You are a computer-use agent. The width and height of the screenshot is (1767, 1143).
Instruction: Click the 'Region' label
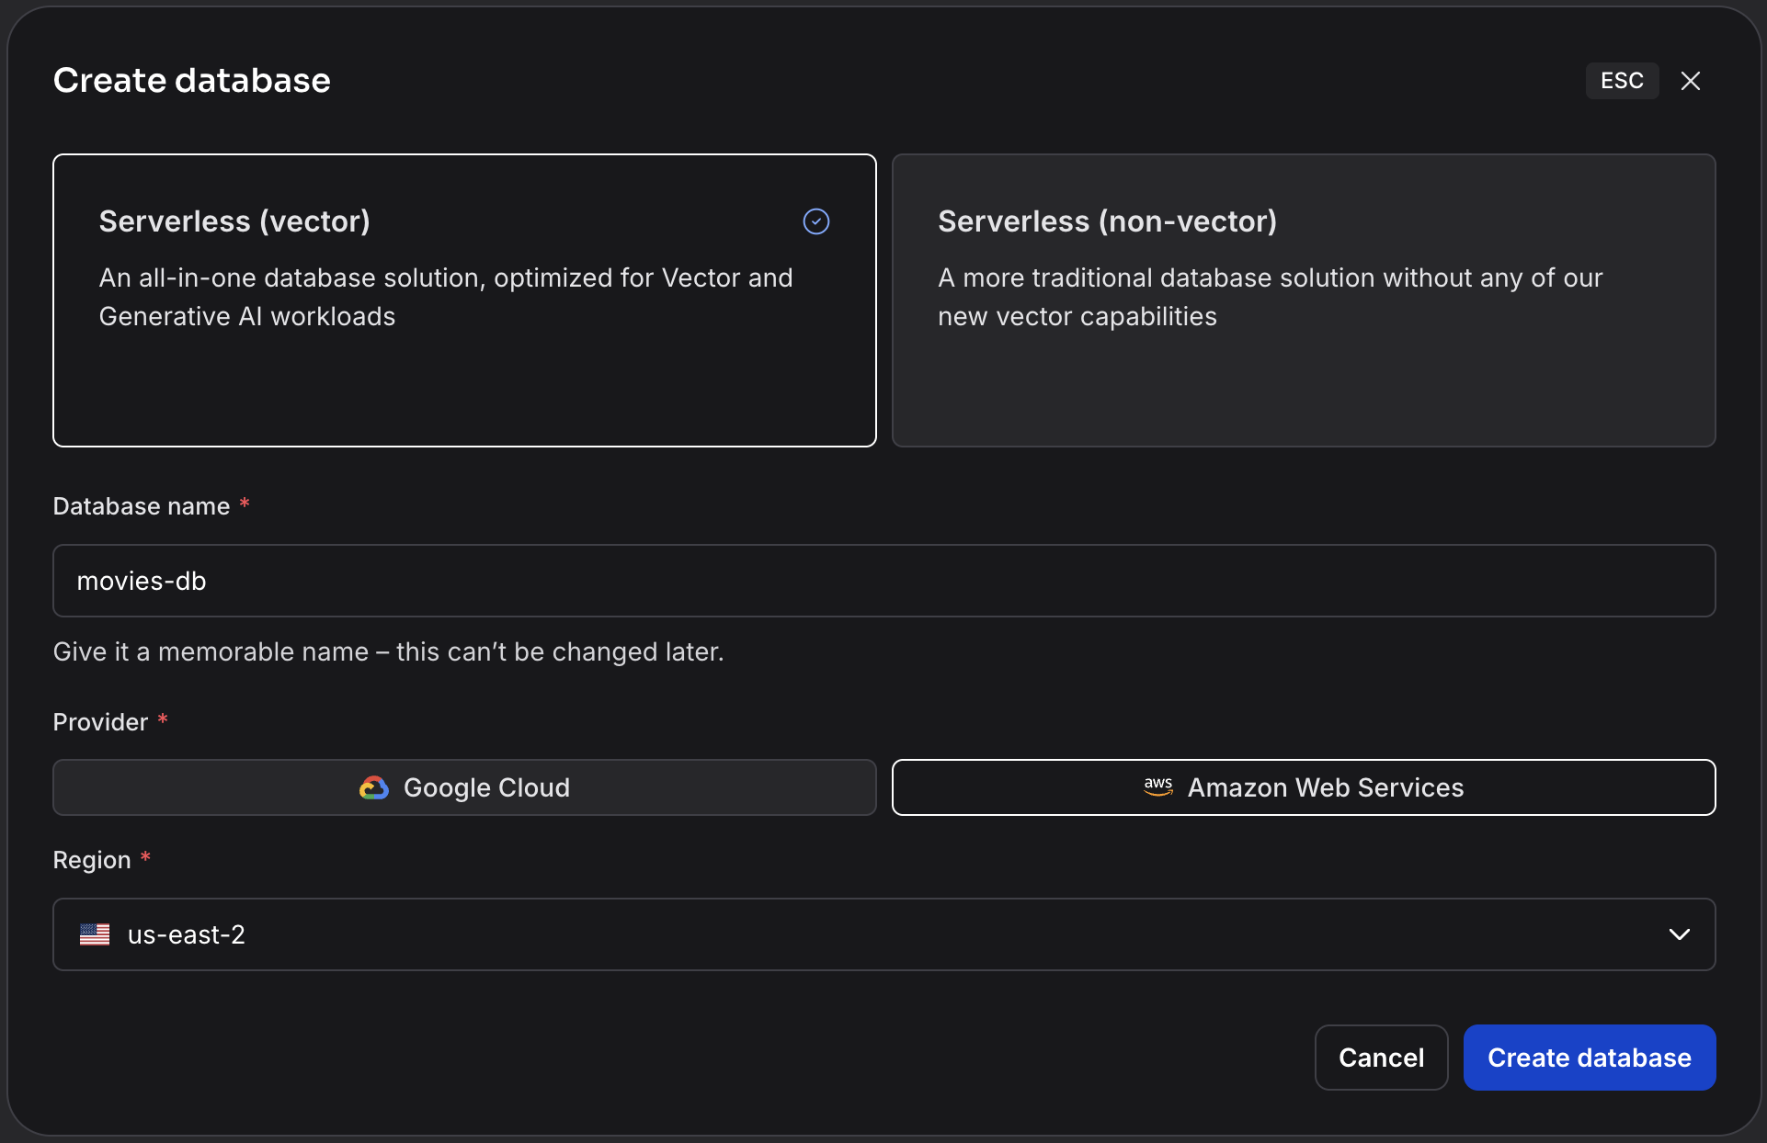[x=92, y=860]
